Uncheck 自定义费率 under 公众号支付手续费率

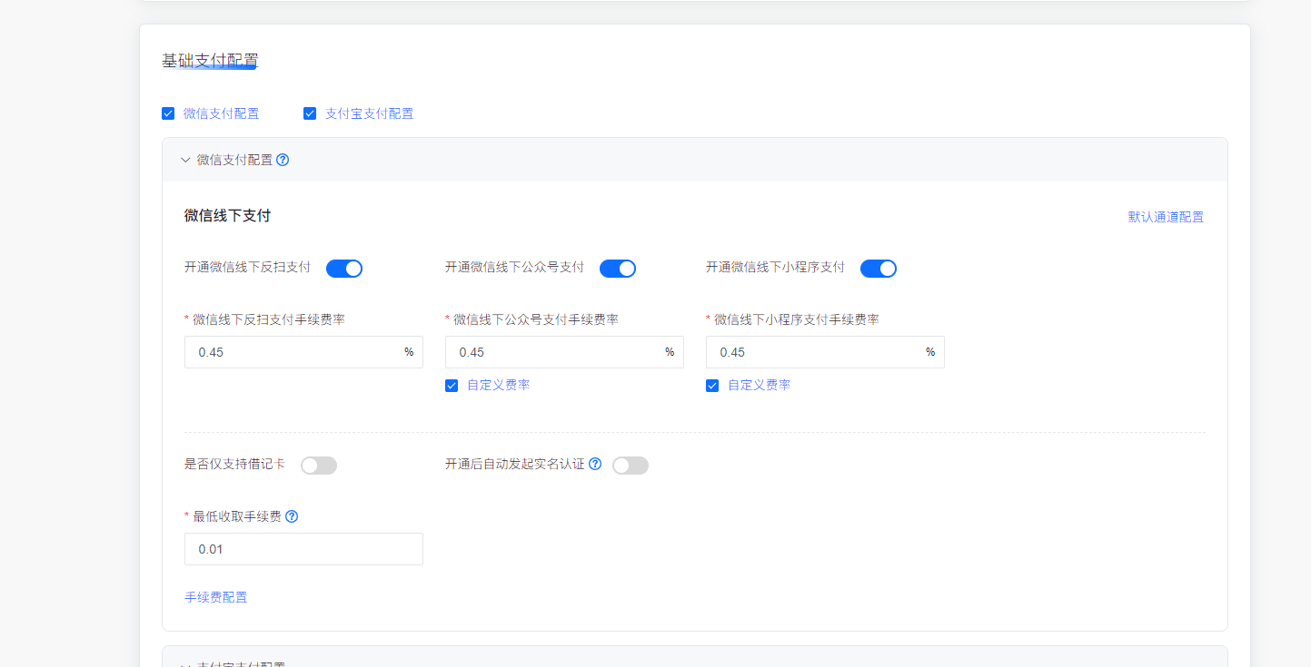pyautogui.click(x=452, y=386)
